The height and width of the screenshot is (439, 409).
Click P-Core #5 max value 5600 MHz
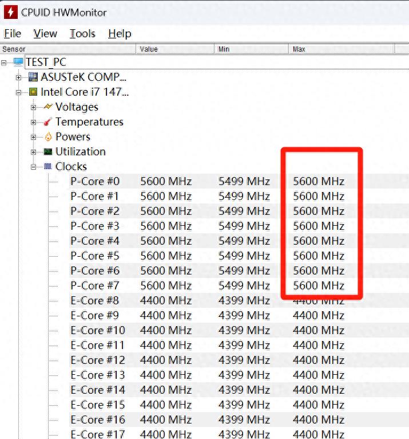point(319,256)
